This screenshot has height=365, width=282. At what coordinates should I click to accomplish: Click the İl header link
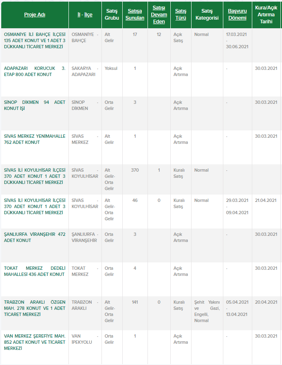coord(79,15)
